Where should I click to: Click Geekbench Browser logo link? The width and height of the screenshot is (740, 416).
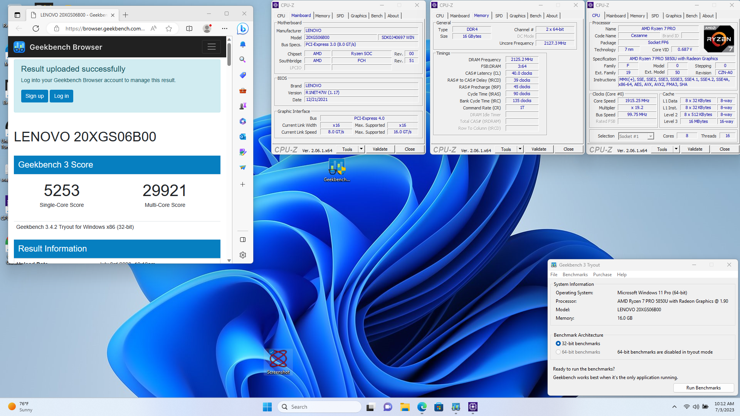click(x=58, y=47)
